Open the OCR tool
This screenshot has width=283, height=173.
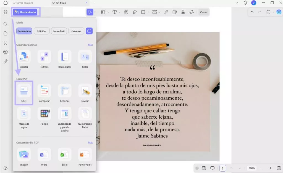pos(24,93)
